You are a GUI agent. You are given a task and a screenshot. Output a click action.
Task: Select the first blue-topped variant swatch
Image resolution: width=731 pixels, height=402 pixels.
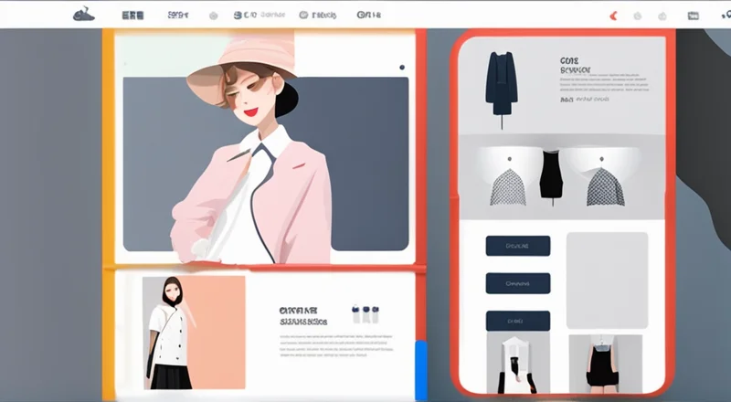coord(355,313)
